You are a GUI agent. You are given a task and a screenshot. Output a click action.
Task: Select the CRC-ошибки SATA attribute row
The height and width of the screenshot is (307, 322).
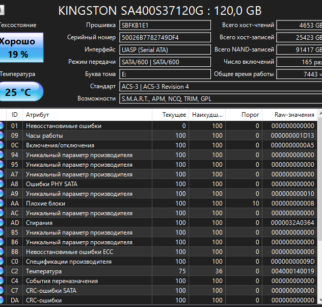point(158,291)
